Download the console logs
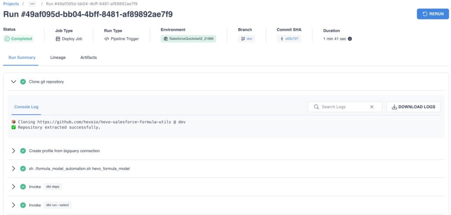 pyautogui.click(x=413, y=107)
